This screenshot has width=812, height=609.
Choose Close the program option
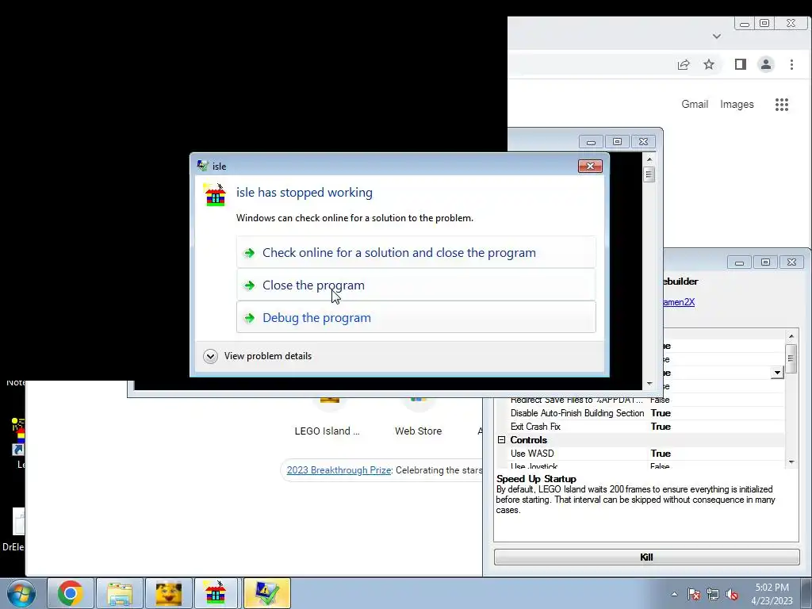[x=416, y=285]
